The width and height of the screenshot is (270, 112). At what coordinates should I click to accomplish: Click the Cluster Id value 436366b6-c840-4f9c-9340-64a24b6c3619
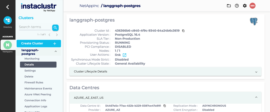click(x=147, y=31)
